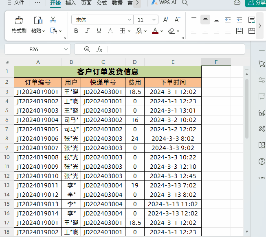
Task: Open the fill color dropdown arrow
Action: (x=145, y=31)
